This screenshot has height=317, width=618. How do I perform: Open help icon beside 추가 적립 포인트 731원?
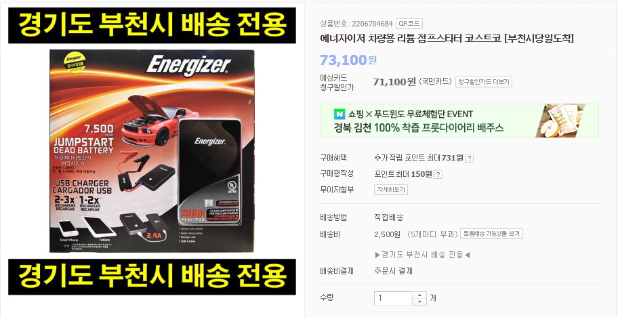pos(469,158)
